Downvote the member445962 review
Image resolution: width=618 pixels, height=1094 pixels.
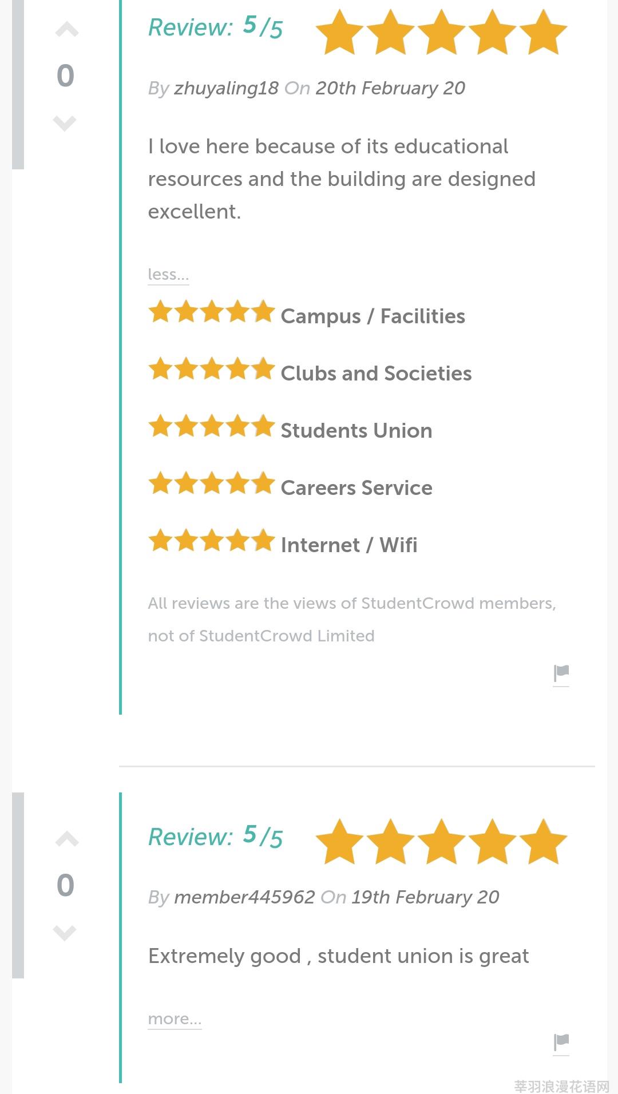[x=65, y=933]
